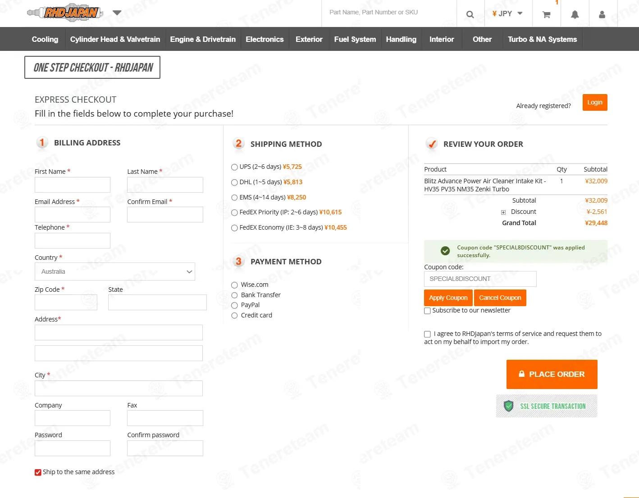Check agree to terms of service box
This screenshot has width=639, height=498.
(427, 334)
